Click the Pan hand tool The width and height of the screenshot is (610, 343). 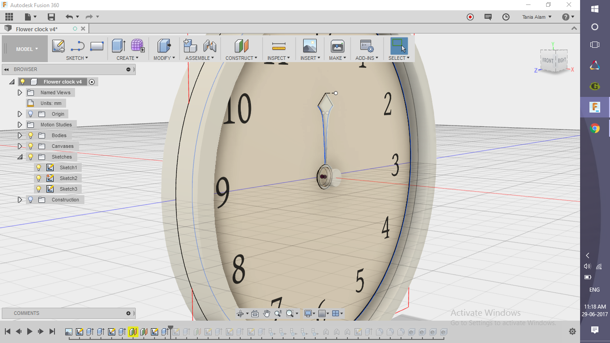pyautogui.click(x=267, y=314)
